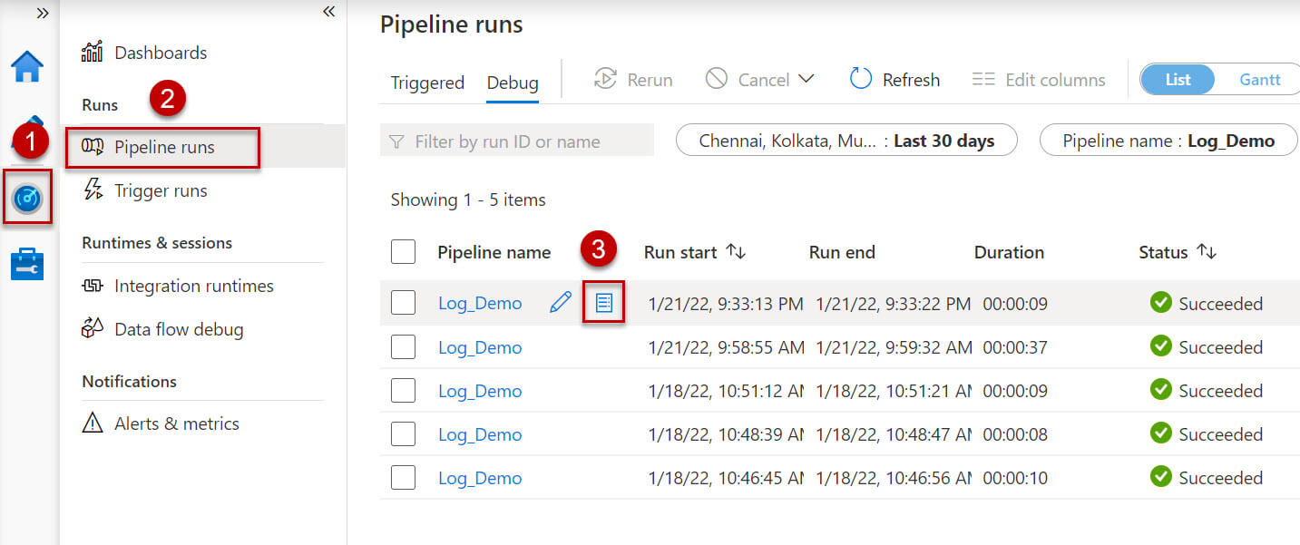
Task: Check the first Log_Demo run checkbox
Action: click(403, 303)
